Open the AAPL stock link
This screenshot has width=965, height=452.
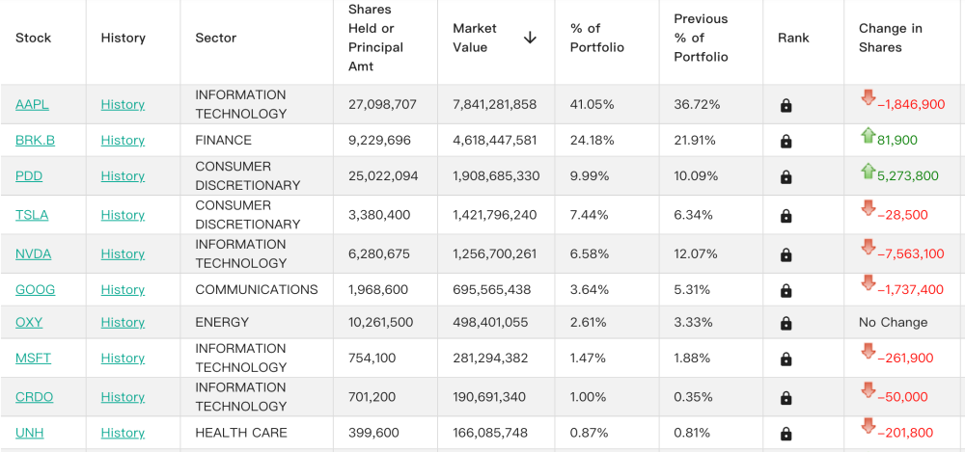pyautogui.click(x=32, y=104)
